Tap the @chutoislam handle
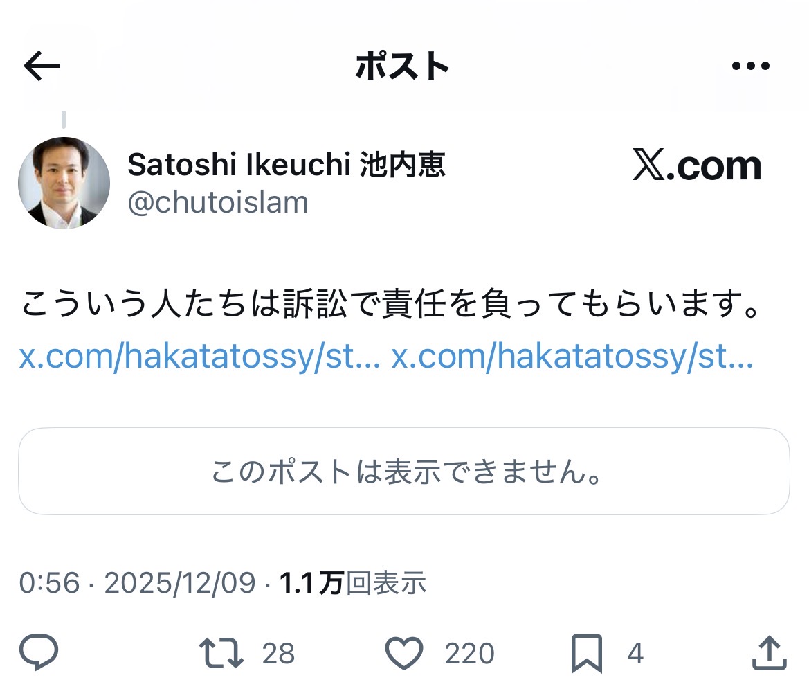 click(x=218, y=202)
